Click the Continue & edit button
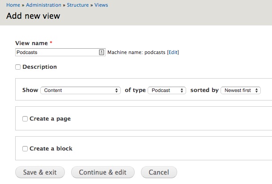The image size is (272, 184). [x=102, y=172]
